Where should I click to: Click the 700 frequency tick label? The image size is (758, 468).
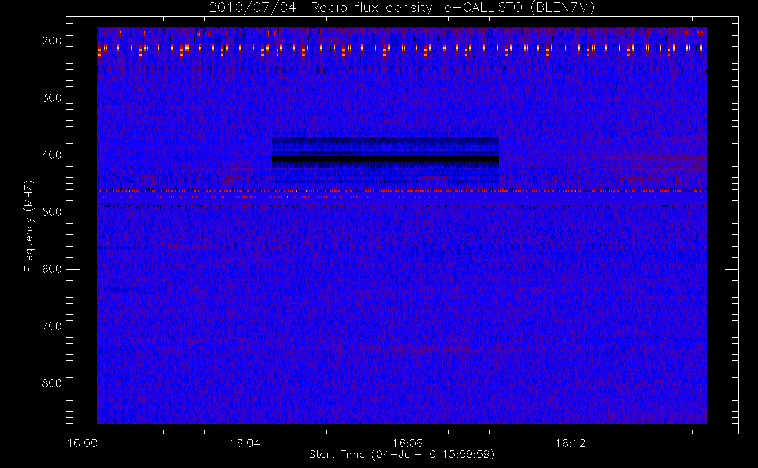[52, 326]
